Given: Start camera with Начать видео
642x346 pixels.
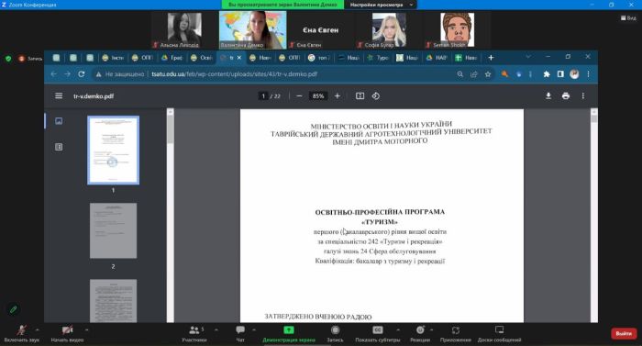Looking at the screenshot, I should [x=67, y=334].
